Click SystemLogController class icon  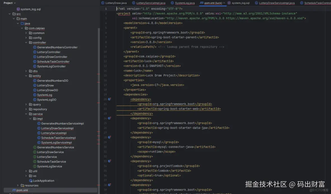click(35, 66)
